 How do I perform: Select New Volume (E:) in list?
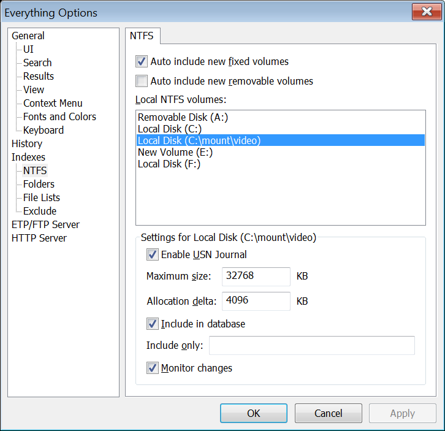pyautogui.click(x=281, y=152)
